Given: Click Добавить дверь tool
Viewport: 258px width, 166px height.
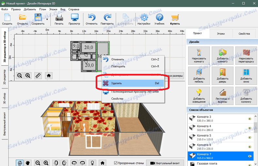Looking at the screenshot, I should pos(222,76).
